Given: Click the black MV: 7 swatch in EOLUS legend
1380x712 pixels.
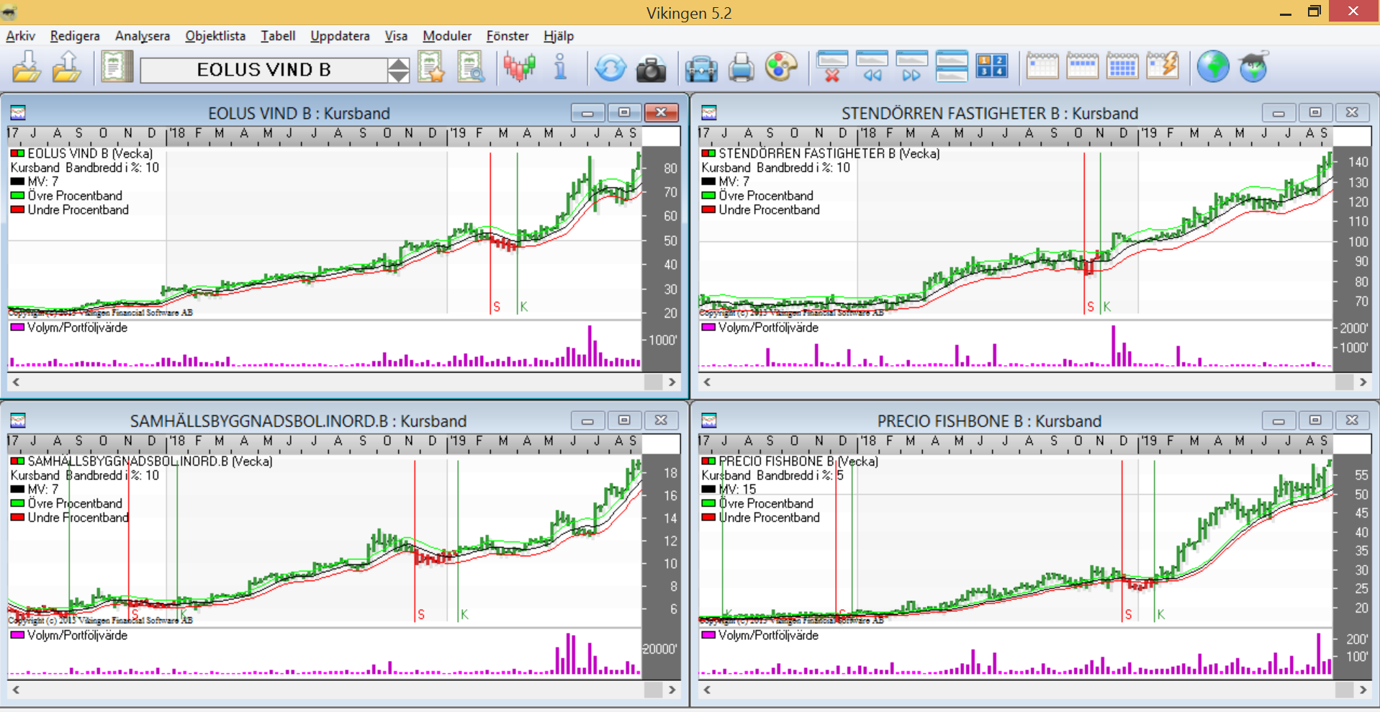Looking at the screenshot, I should pyautogui.click(x=17, y=181).
